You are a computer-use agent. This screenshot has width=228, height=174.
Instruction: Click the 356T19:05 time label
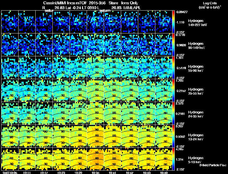click(10, 173)
